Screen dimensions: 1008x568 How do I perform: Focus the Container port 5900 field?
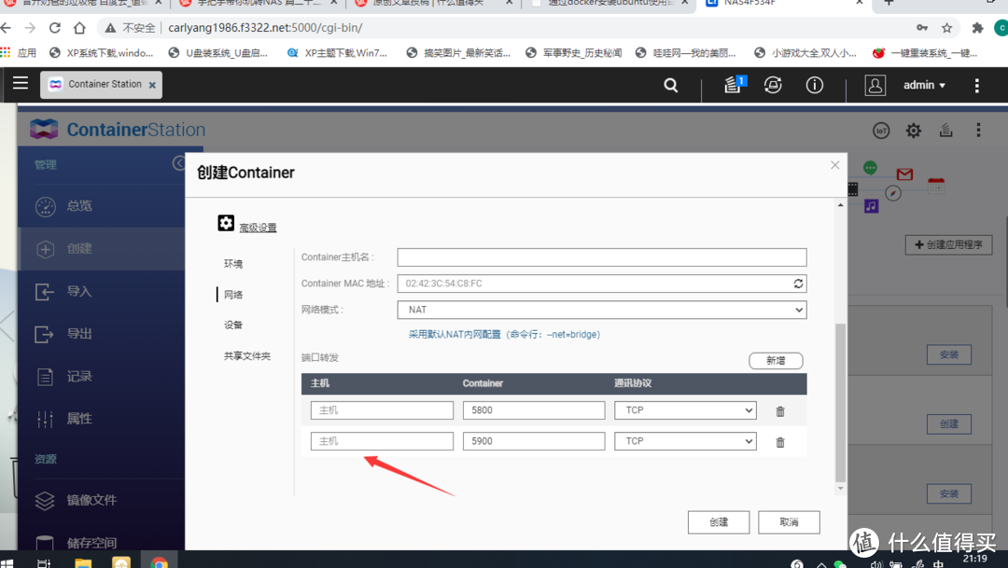(534, 441)
